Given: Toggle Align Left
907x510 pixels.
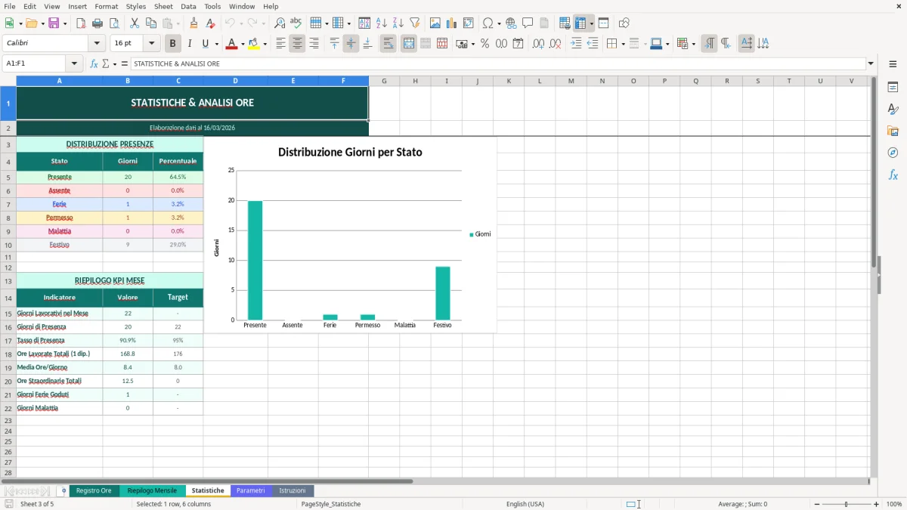Looking at the screenshot, I should (x=280, y=44).
